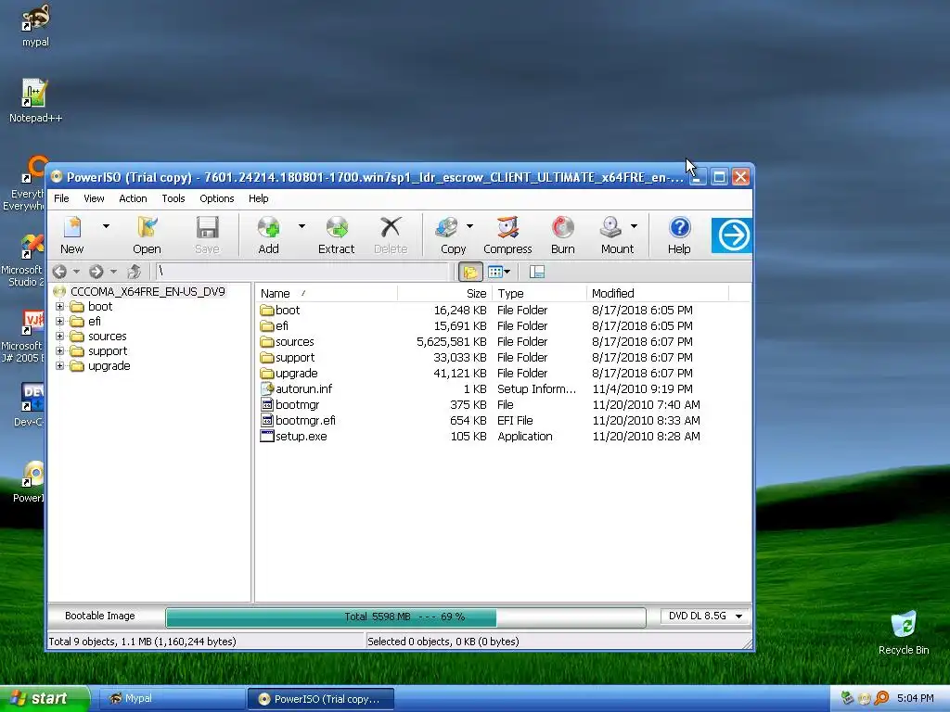Select the mypal desktop shortcut

click(x=35, y=25)
